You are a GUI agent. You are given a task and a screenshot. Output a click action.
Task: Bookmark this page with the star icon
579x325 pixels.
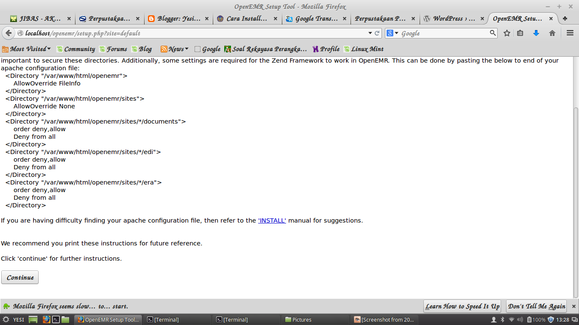click(x=507, y=33)
